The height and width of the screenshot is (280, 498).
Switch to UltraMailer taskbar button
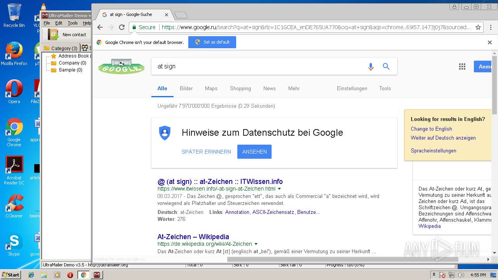coord(97,275)
